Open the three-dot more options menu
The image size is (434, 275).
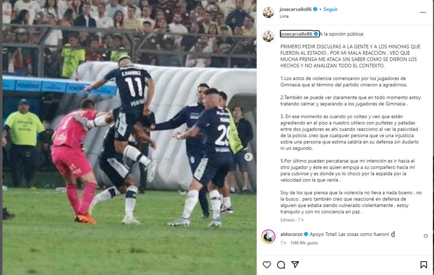click(x=423, y=12)
